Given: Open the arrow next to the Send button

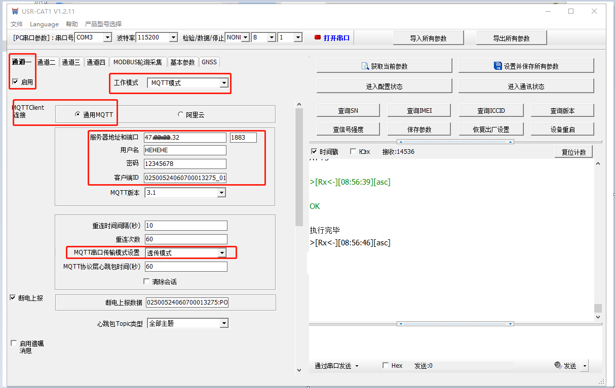Looking at the screenshot, I should [x=585, y=366].
